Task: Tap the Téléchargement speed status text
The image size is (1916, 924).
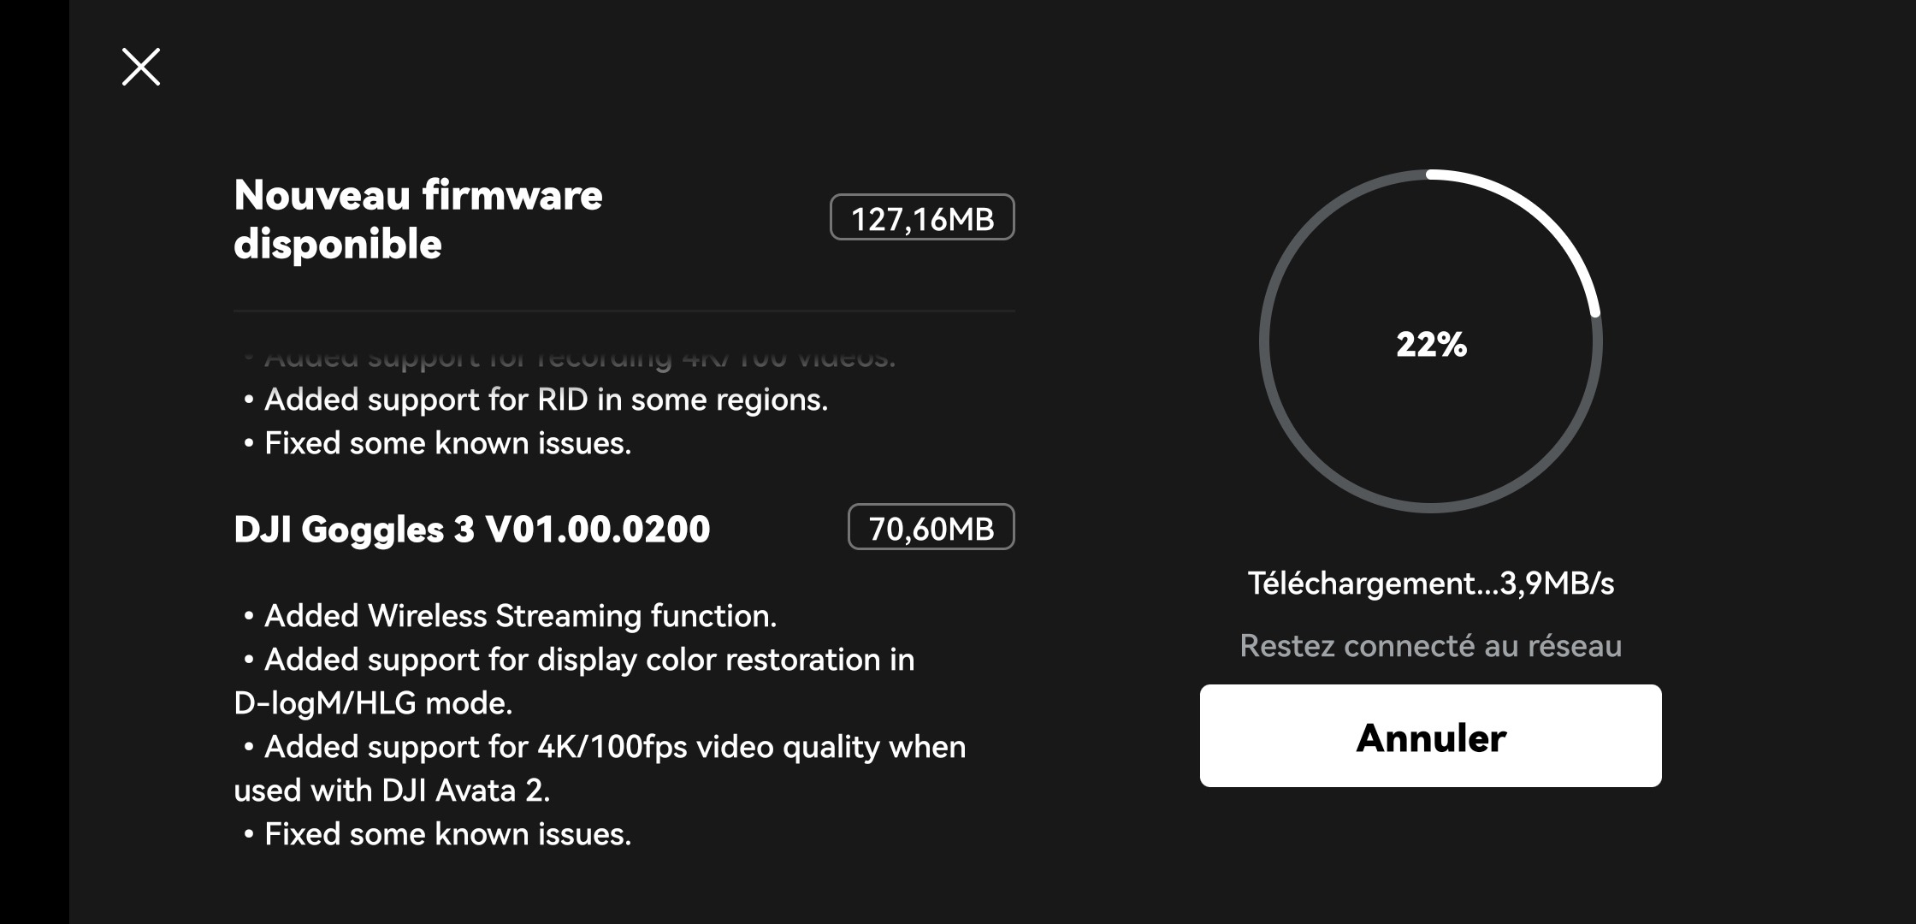Action: [1430, 583]
